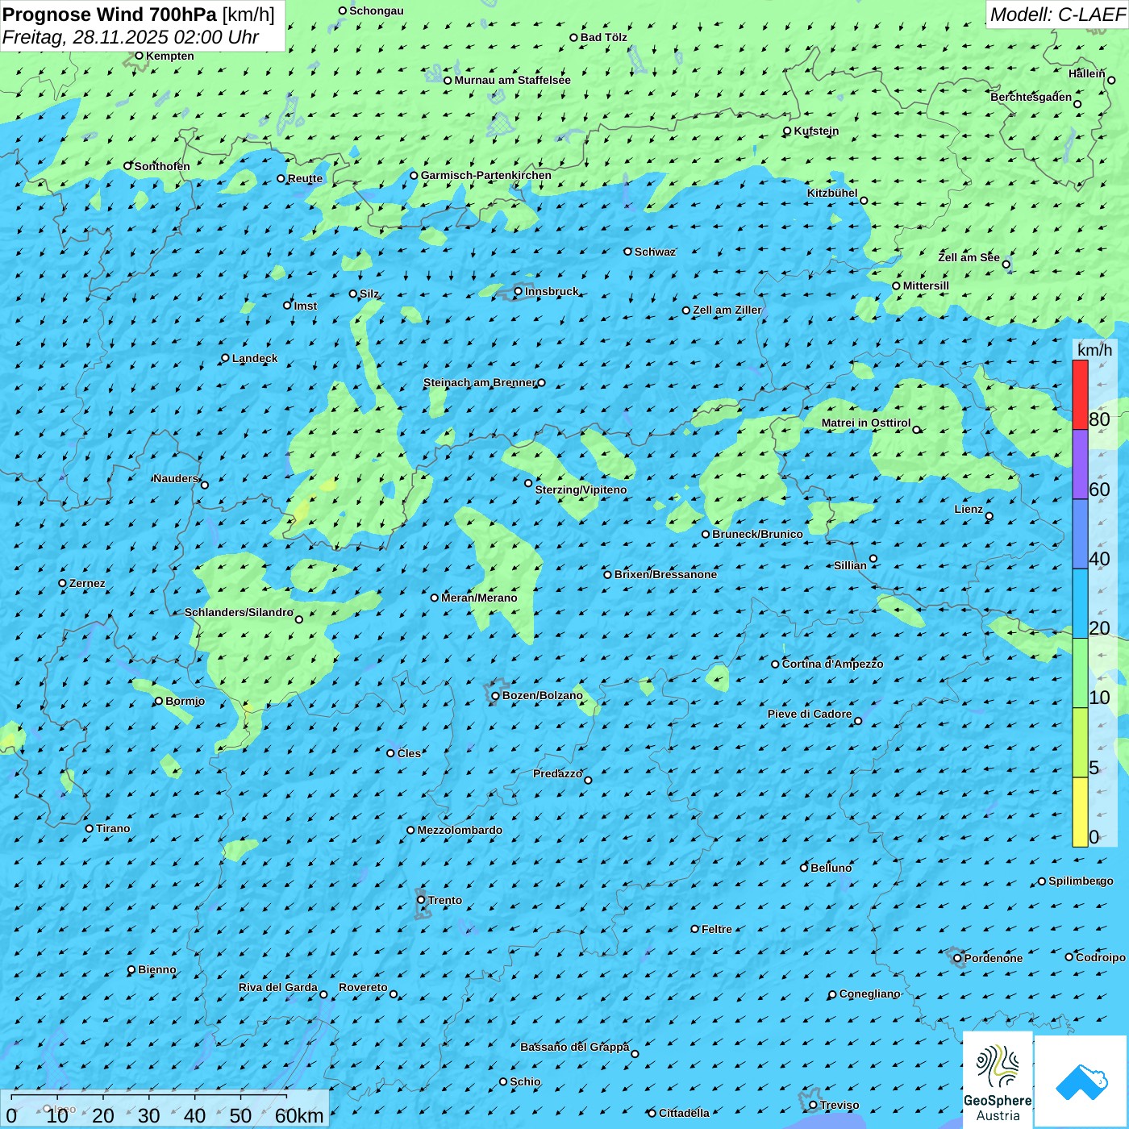Click the 'Bassano del Grappa' label
Screen dimensions: 1129x1129
(x=574, y=1047)
